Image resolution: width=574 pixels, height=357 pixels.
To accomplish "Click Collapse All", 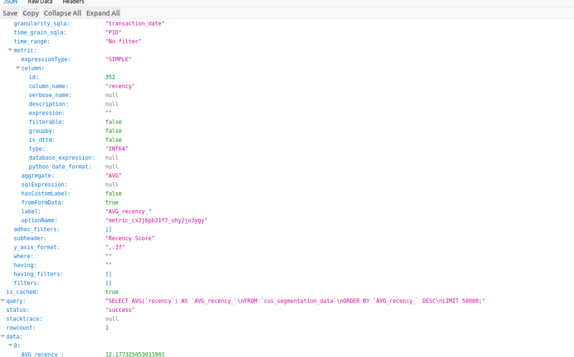I will (62, 13).
